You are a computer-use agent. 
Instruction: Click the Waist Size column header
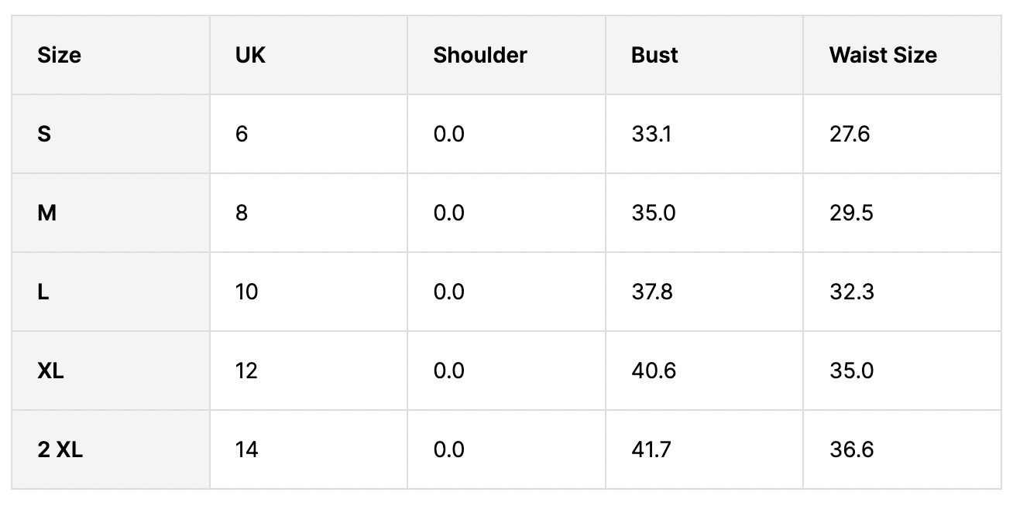[x=883, y=56]
